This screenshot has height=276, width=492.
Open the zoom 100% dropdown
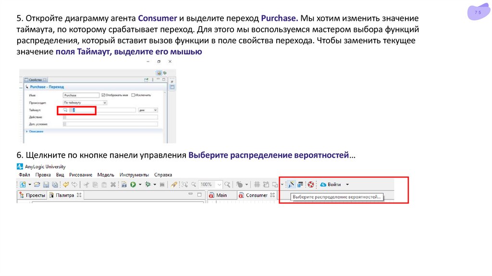[x=220, y=184]
